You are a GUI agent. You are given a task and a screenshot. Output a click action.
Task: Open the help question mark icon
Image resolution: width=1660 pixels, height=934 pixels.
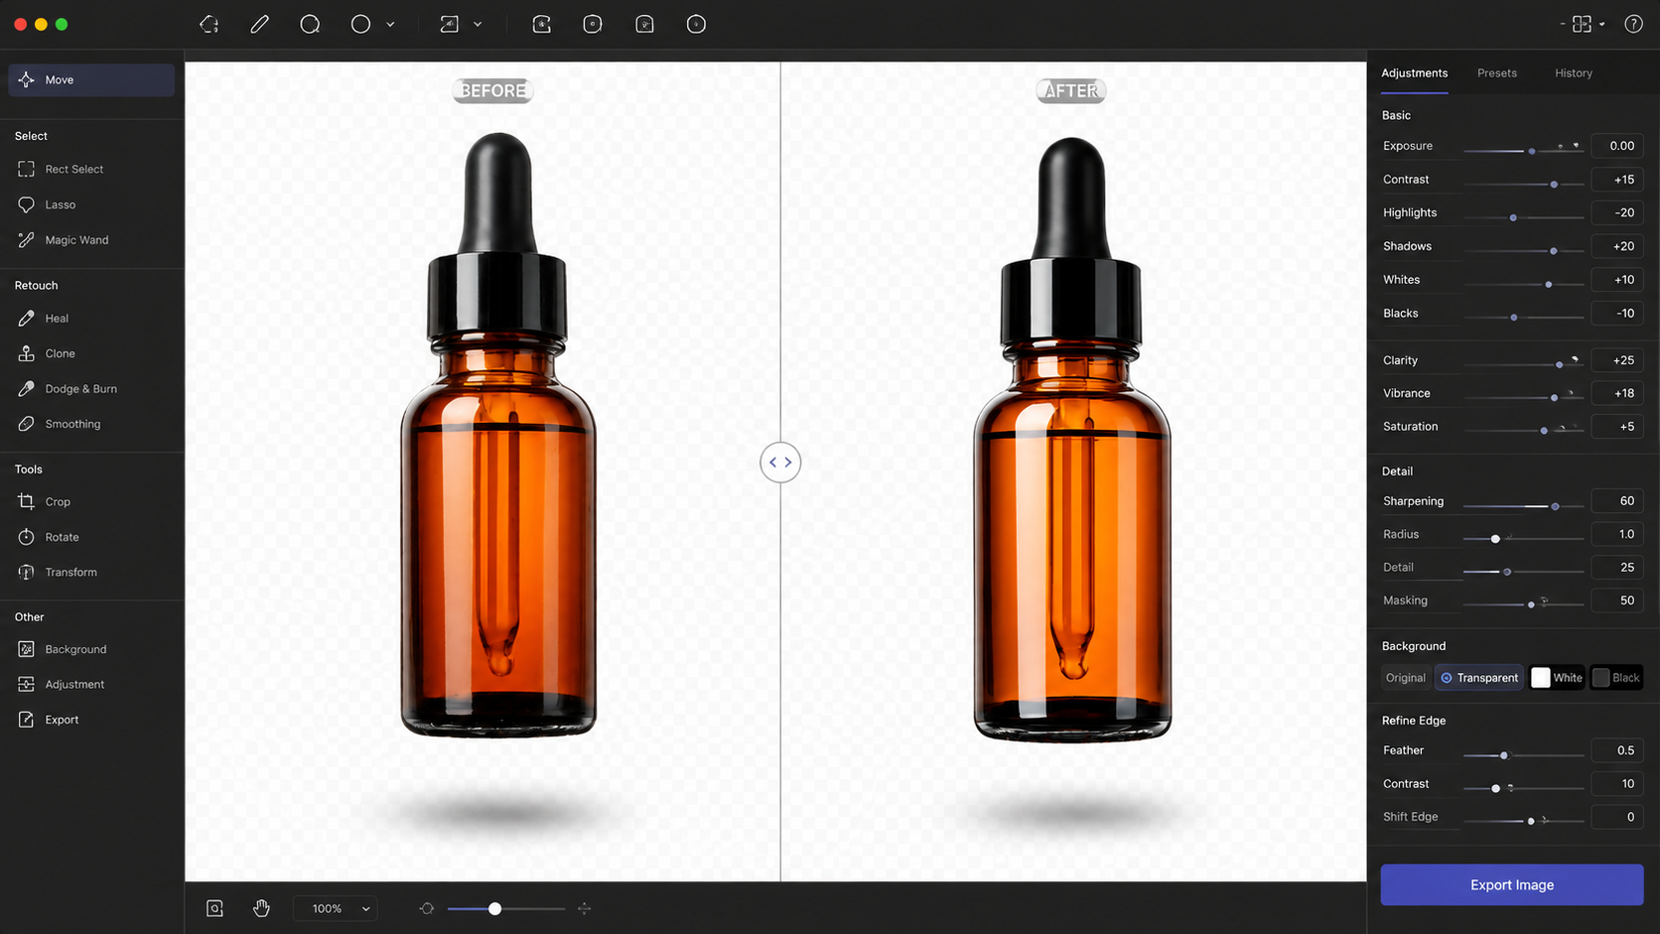pos(1633,24)
